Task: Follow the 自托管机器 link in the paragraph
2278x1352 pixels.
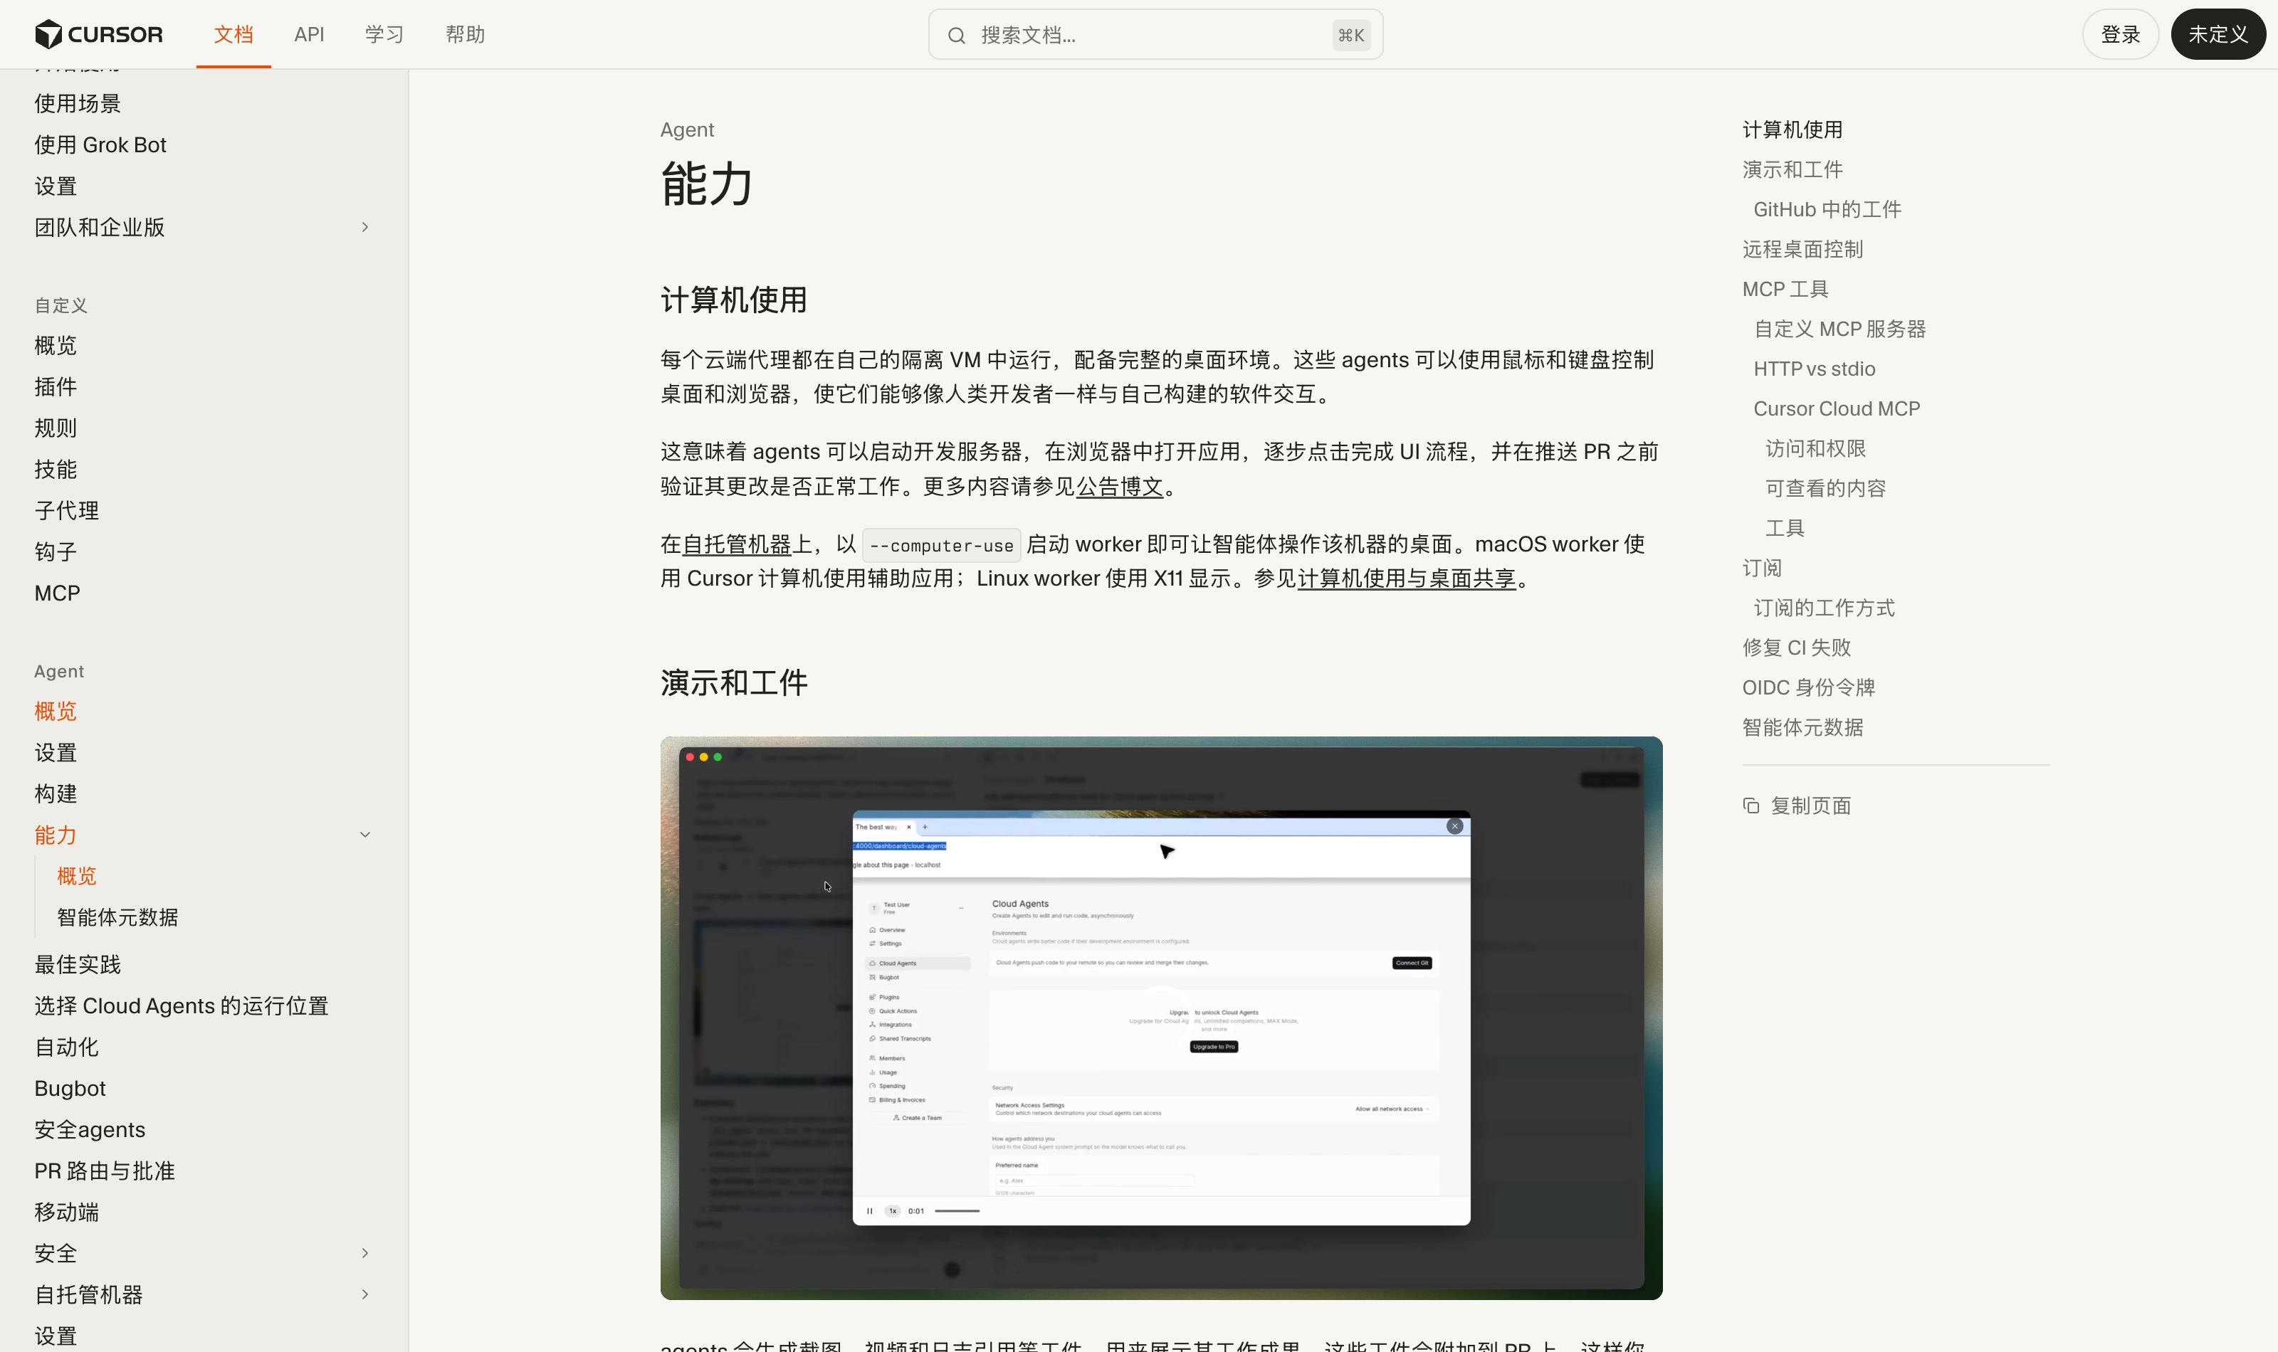Action: coord(736,544)
